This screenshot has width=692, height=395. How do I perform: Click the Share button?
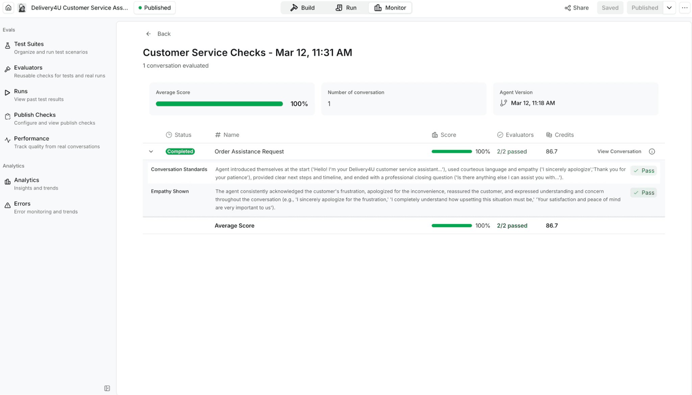[x=576, y=8]
